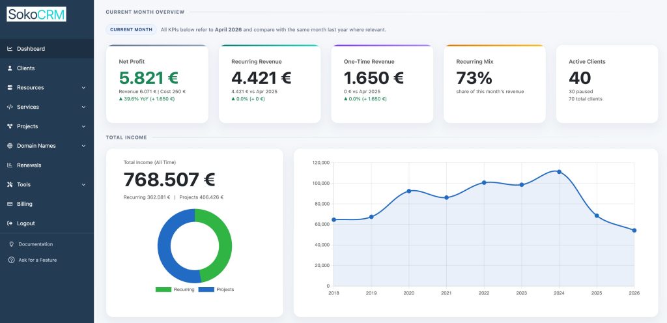Click the 2020 data point on chart

[409, 191]
